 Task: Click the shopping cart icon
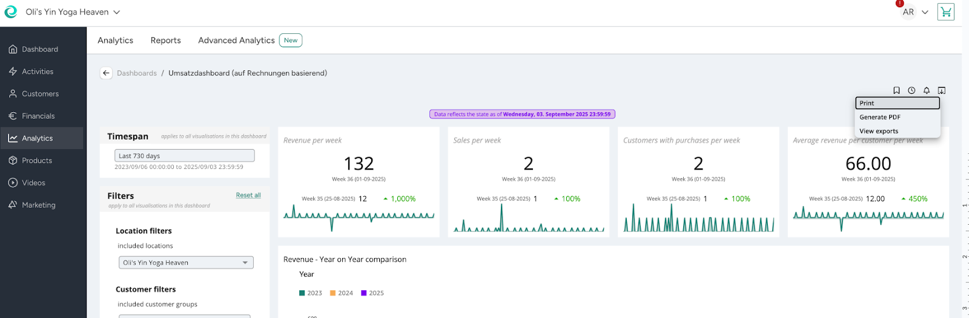coord(945,12)
